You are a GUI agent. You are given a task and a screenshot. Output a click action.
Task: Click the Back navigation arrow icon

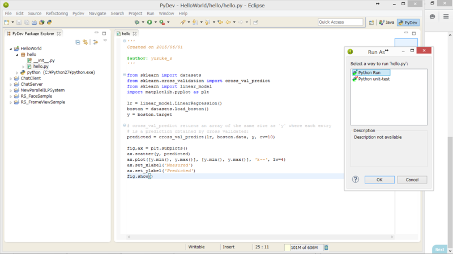pos(228,22)
